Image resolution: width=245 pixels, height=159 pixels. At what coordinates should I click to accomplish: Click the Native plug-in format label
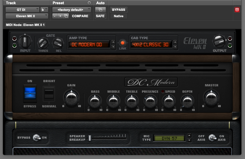pyautogui.click(x=118, y=16)
